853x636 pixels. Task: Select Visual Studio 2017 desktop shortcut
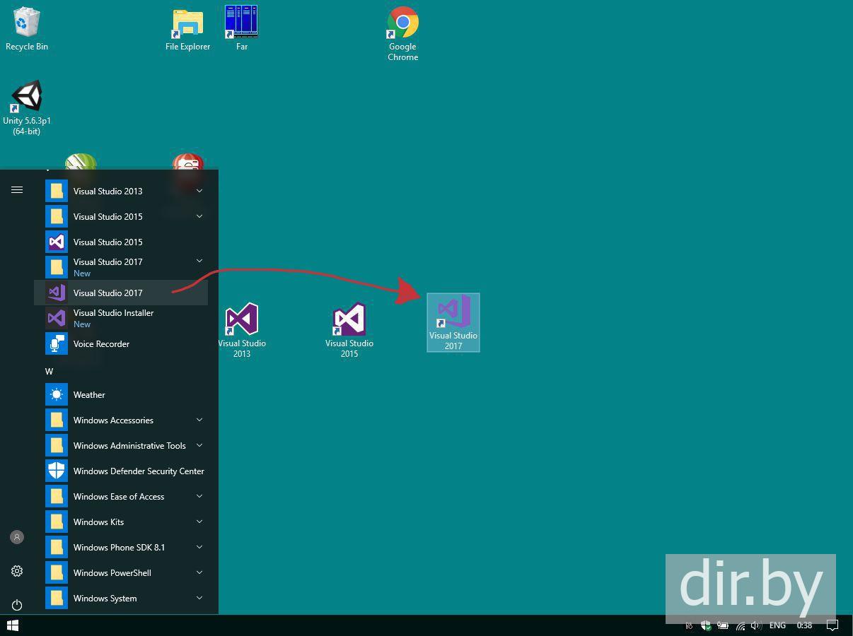coord(453,322)
